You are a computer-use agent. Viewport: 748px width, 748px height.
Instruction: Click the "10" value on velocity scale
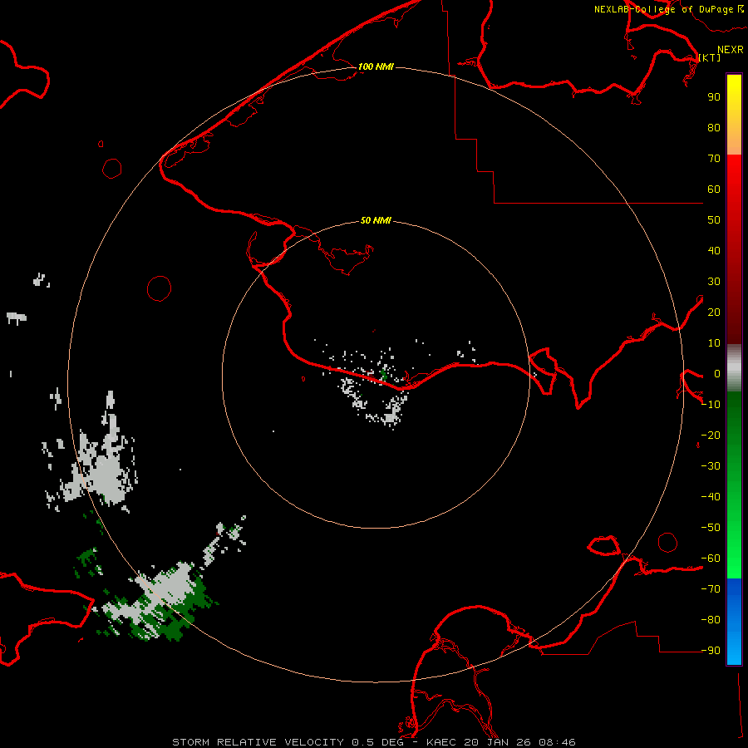[714, 343]
